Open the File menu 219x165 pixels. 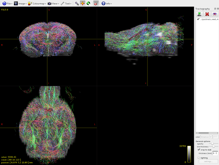click(x=7, y=4)
